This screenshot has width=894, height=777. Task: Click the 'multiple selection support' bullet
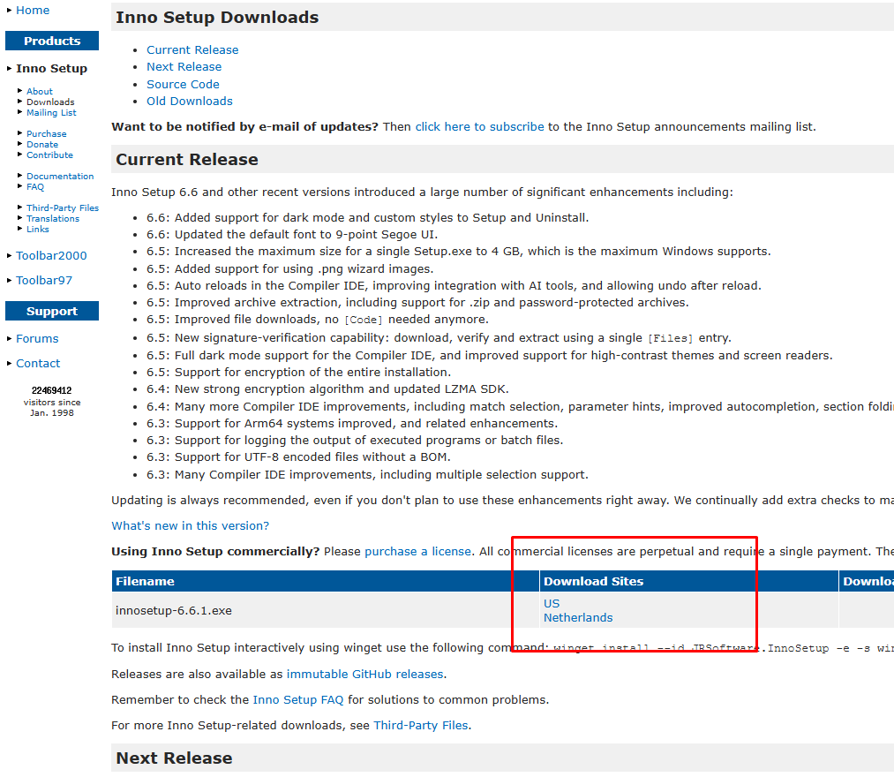click(x=367, y=475)
